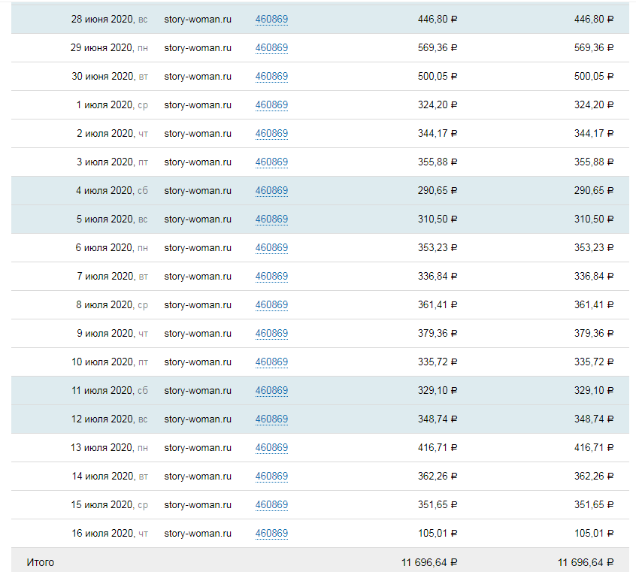Open link 460869 in 16 июля 2020 row
The width and height of the screenshot is (636, 572).
point(271,534)
